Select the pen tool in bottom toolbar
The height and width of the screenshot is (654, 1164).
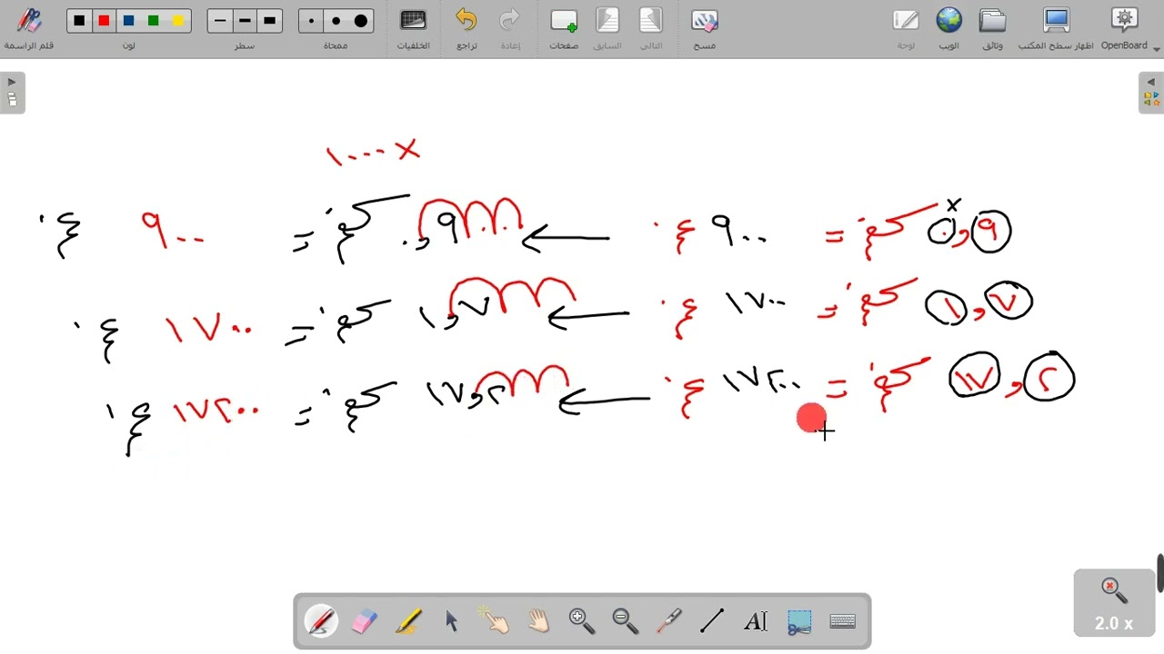pyautogui.click(x=321, y=621)
